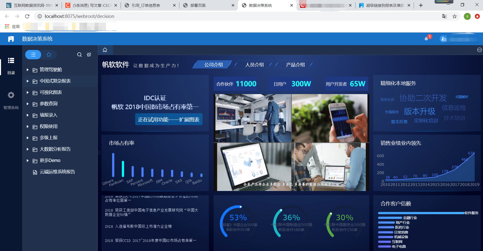Open the circular more-options icon at right

[479, 50]
